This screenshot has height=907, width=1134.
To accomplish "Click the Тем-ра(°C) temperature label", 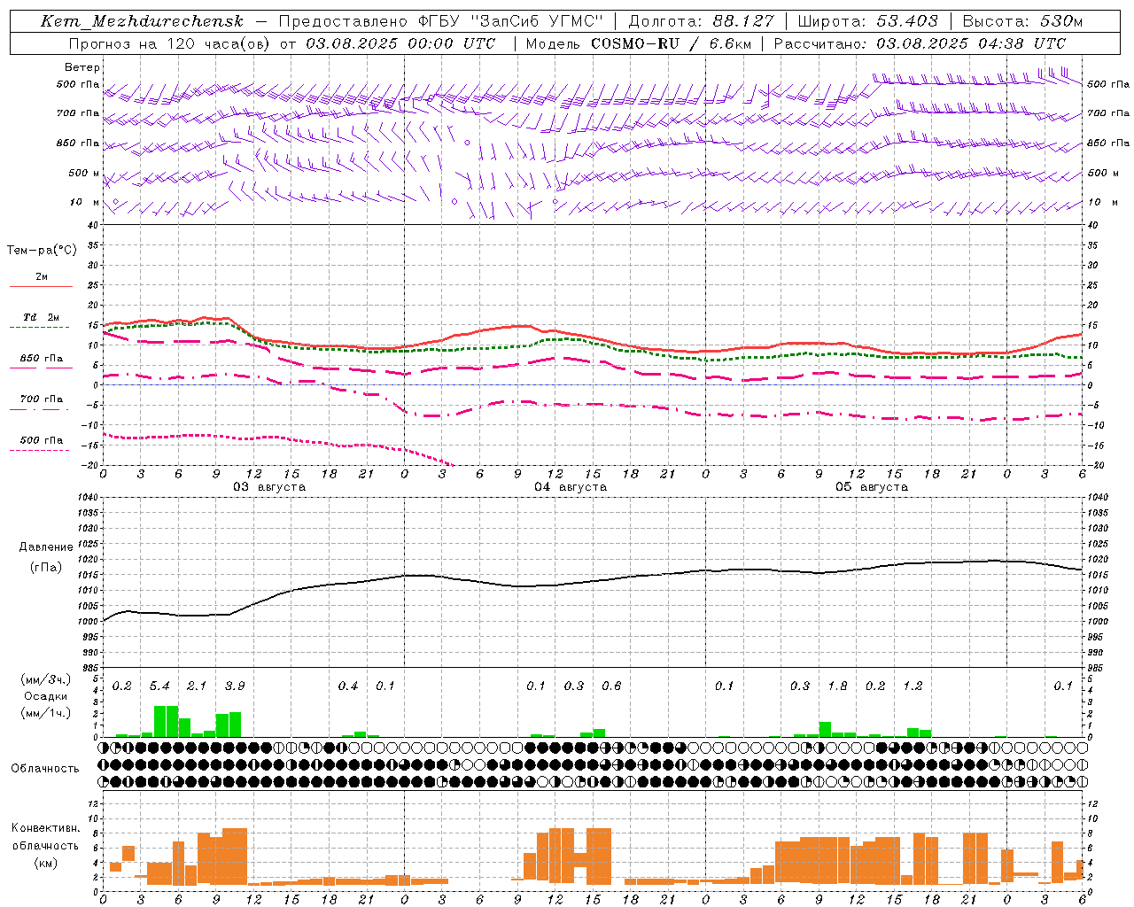I will coord(42,251).
